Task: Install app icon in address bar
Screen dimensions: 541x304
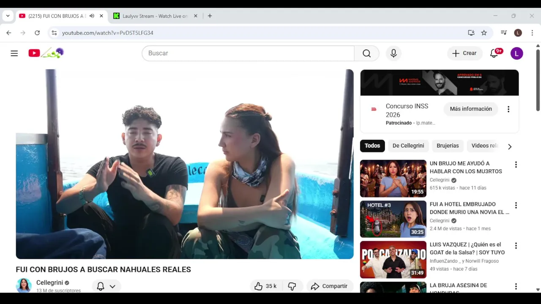Action: 471,33
